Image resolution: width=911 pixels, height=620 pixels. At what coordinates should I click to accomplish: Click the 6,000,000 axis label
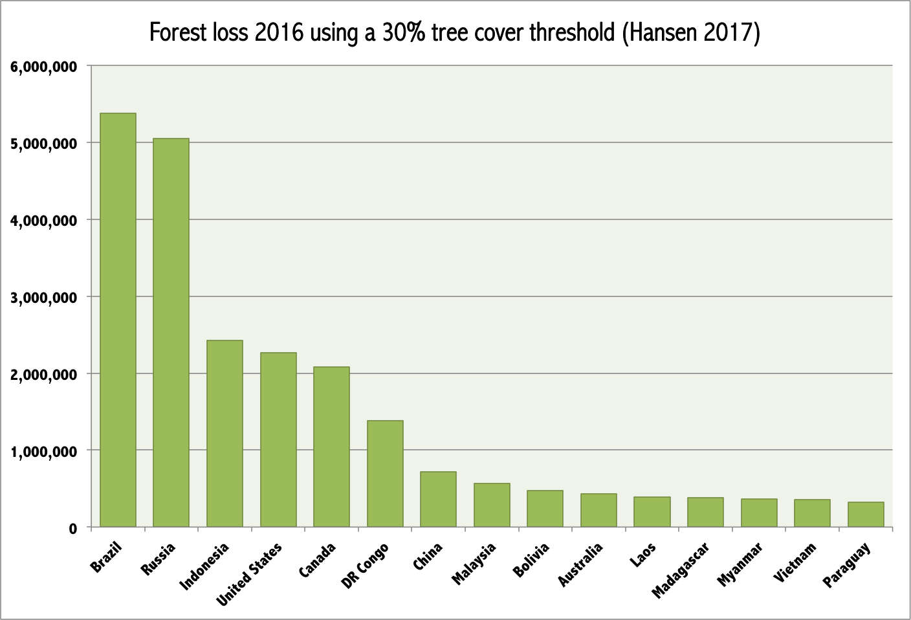[43, 67]
